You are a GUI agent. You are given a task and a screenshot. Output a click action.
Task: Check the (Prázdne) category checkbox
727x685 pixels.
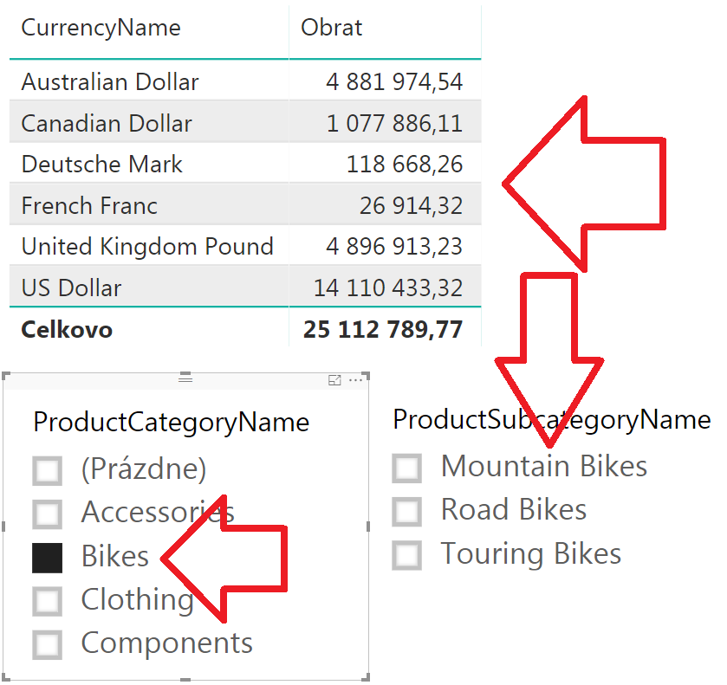[x=48, y=470]
